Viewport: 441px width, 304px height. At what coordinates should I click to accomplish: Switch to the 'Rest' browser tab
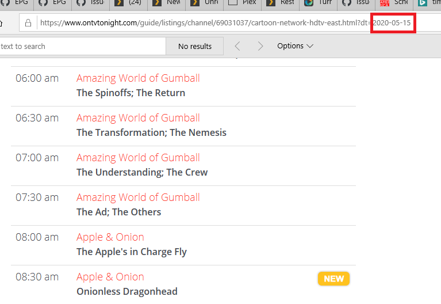coord(280,3)
